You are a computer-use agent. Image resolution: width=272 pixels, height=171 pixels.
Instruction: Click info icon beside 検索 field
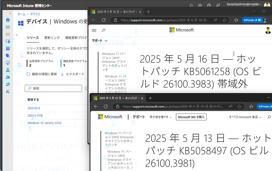[x=86, y=88]
